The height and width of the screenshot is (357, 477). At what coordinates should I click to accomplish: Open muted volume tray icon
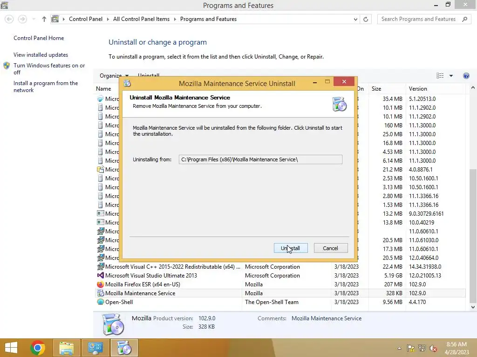tap(433, 348)
